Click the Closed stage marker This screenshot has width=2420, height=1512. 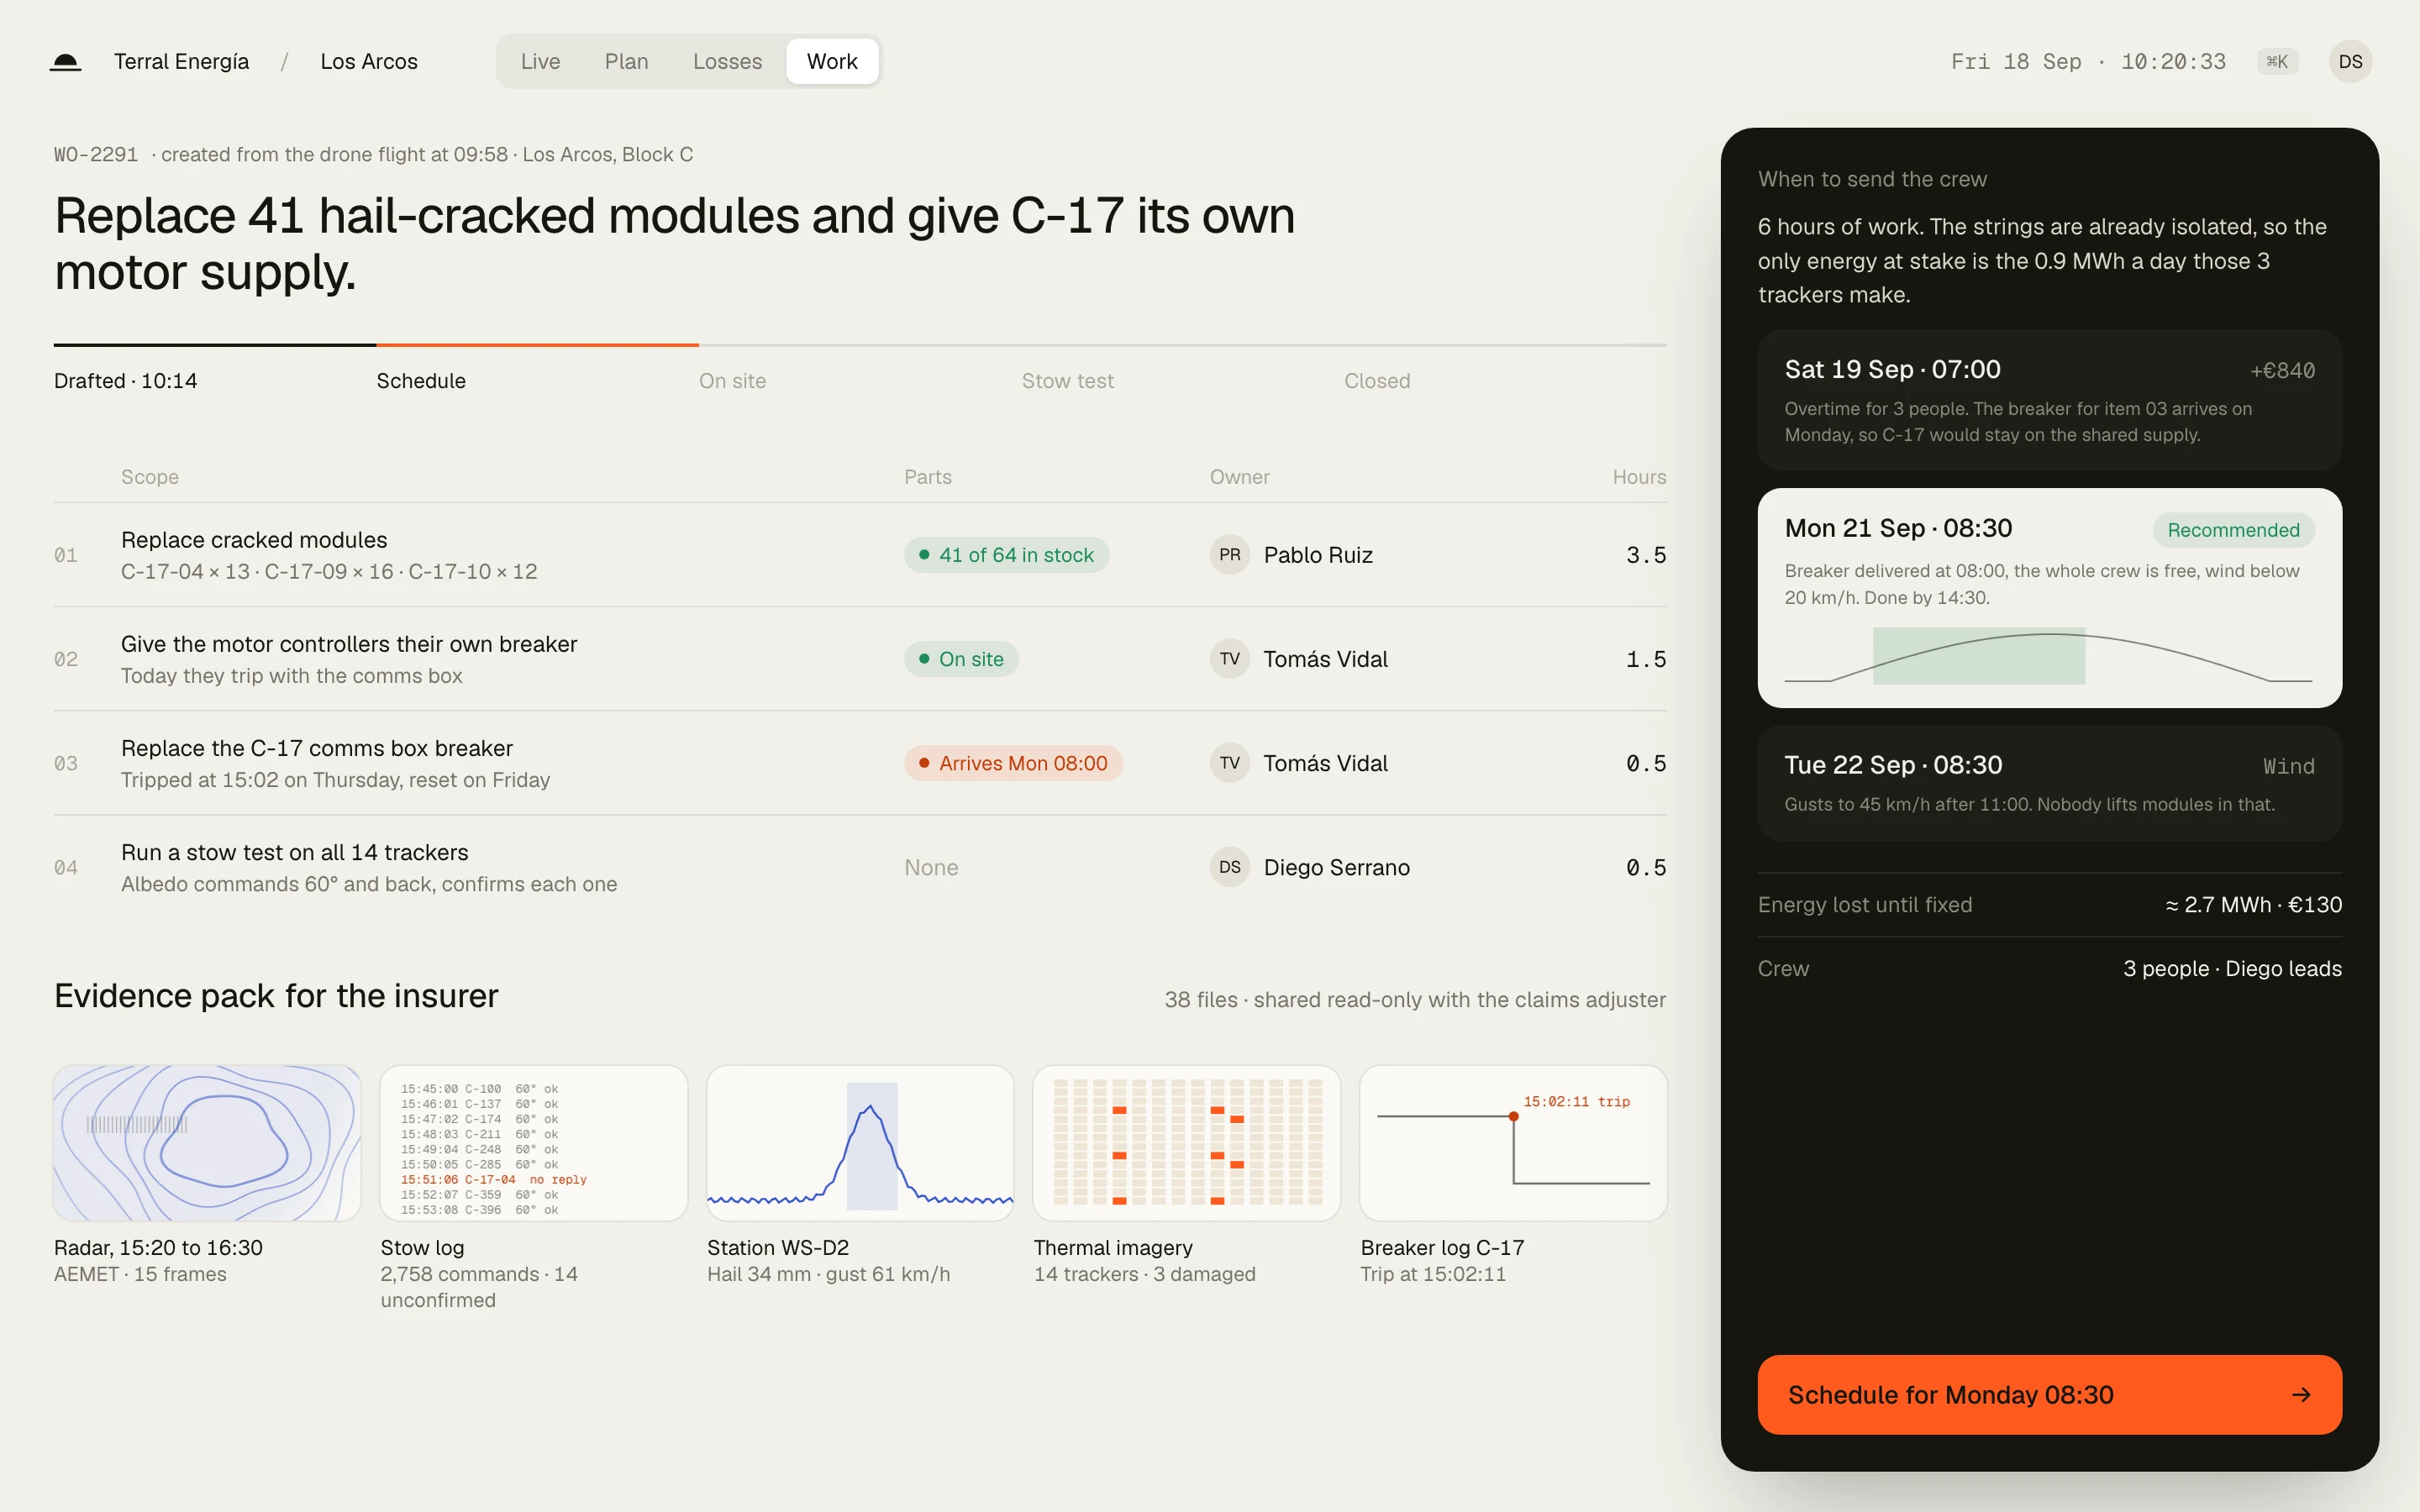pos(1376,381)
